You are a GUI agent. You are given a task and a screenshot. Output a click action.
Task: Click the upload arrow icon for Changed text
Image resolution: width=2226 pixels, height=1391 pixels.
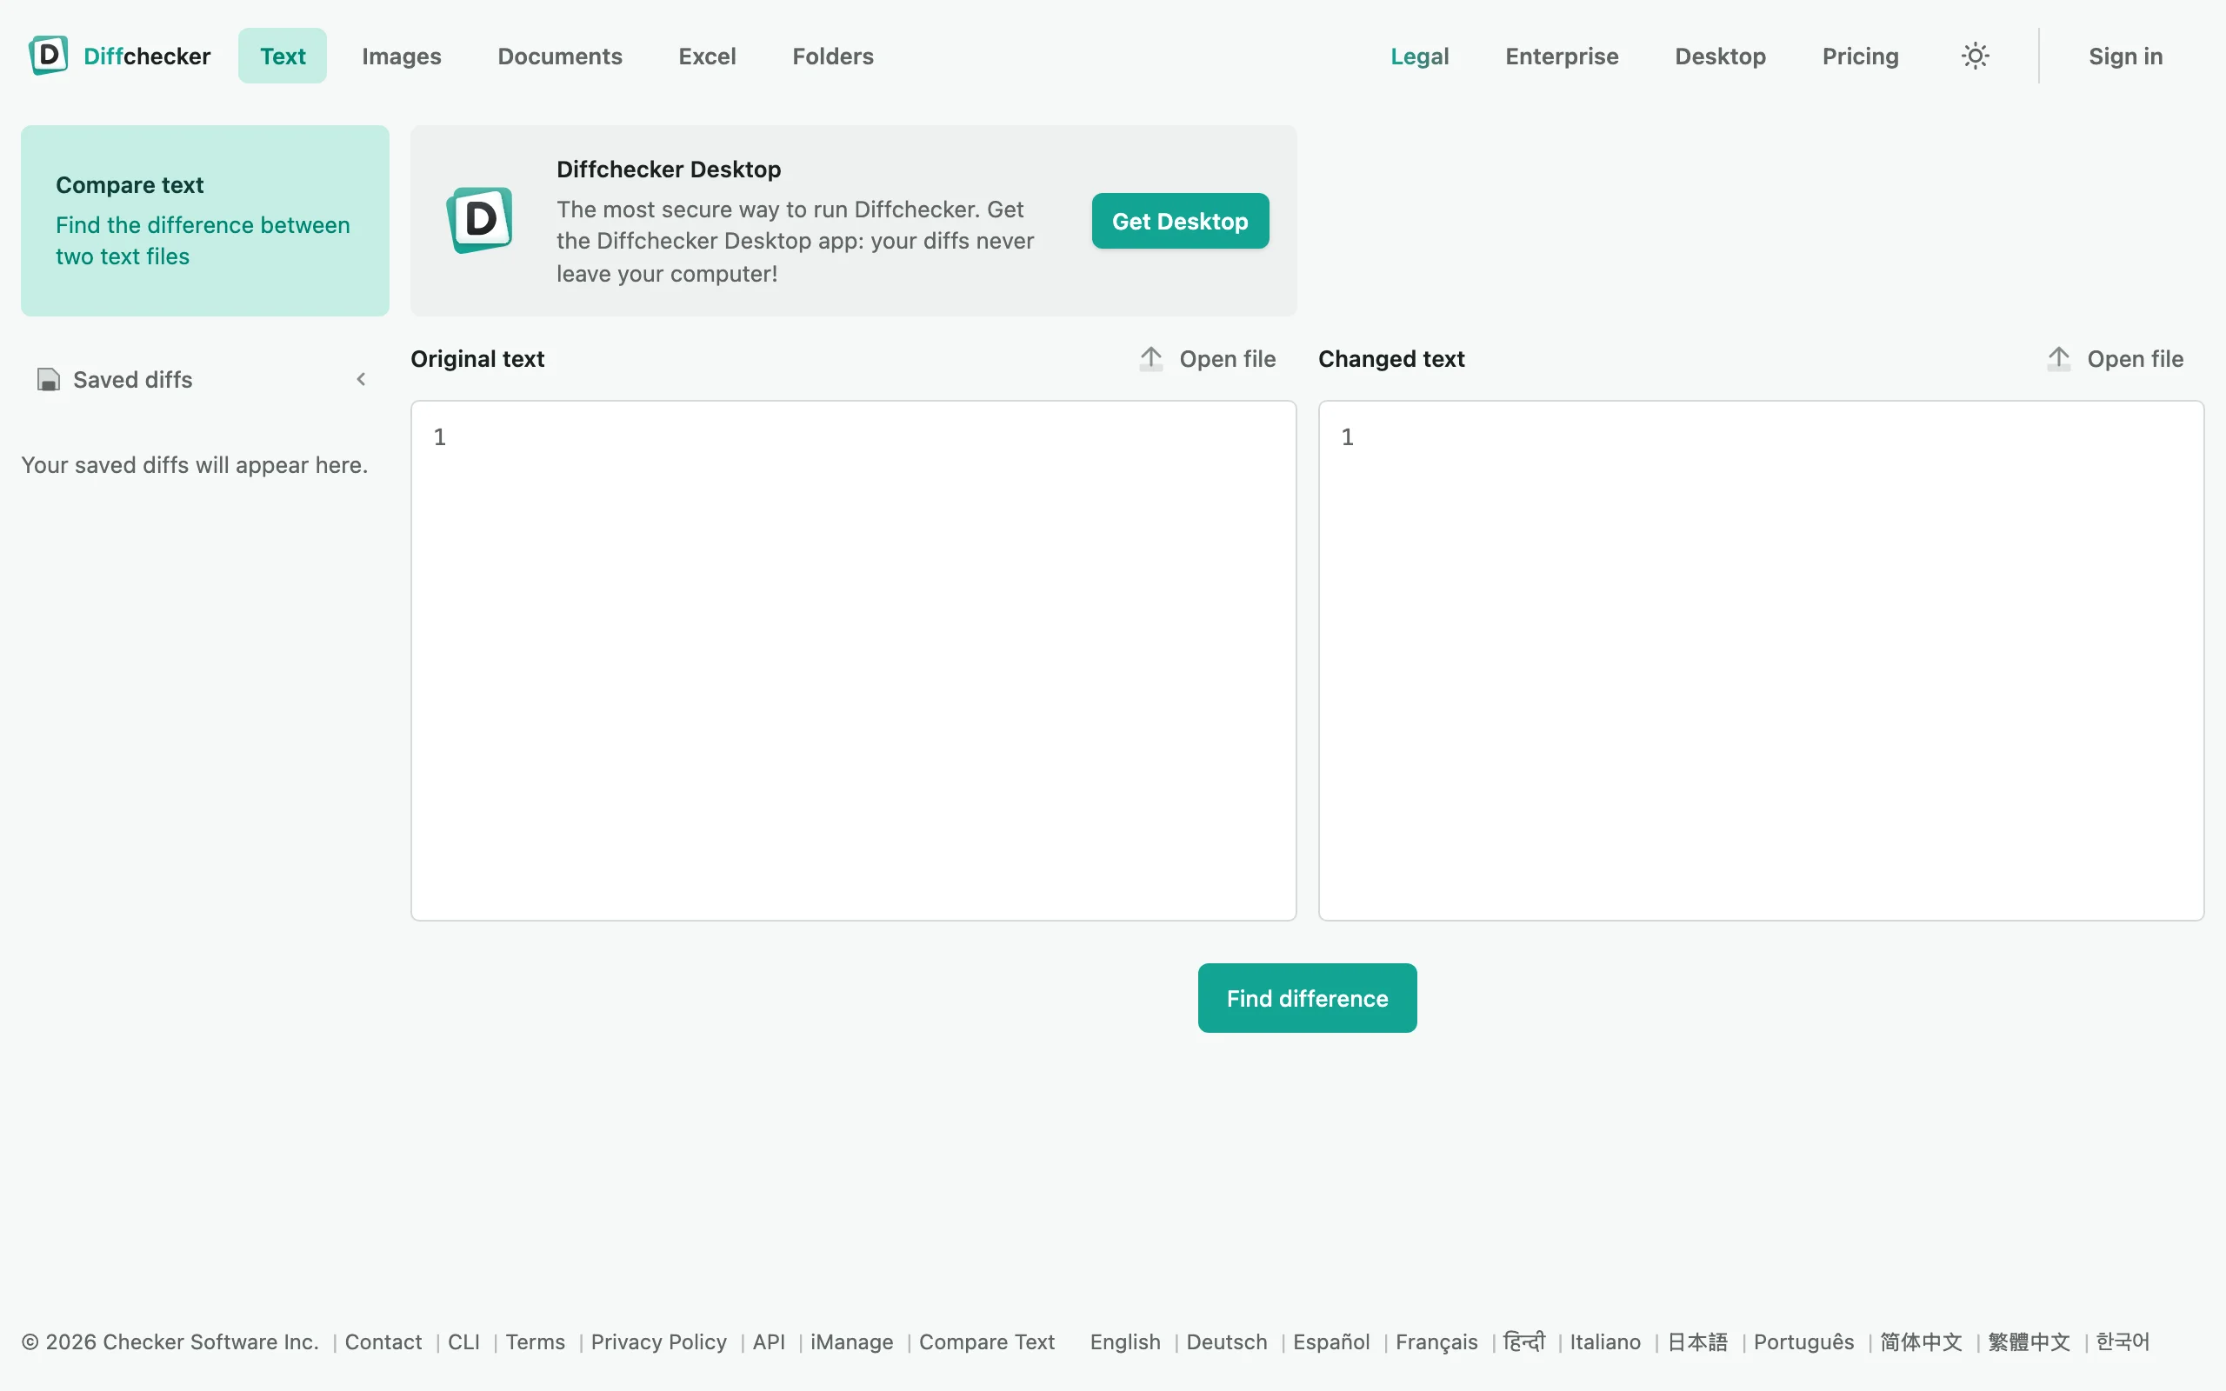(x=2058, y=359)
